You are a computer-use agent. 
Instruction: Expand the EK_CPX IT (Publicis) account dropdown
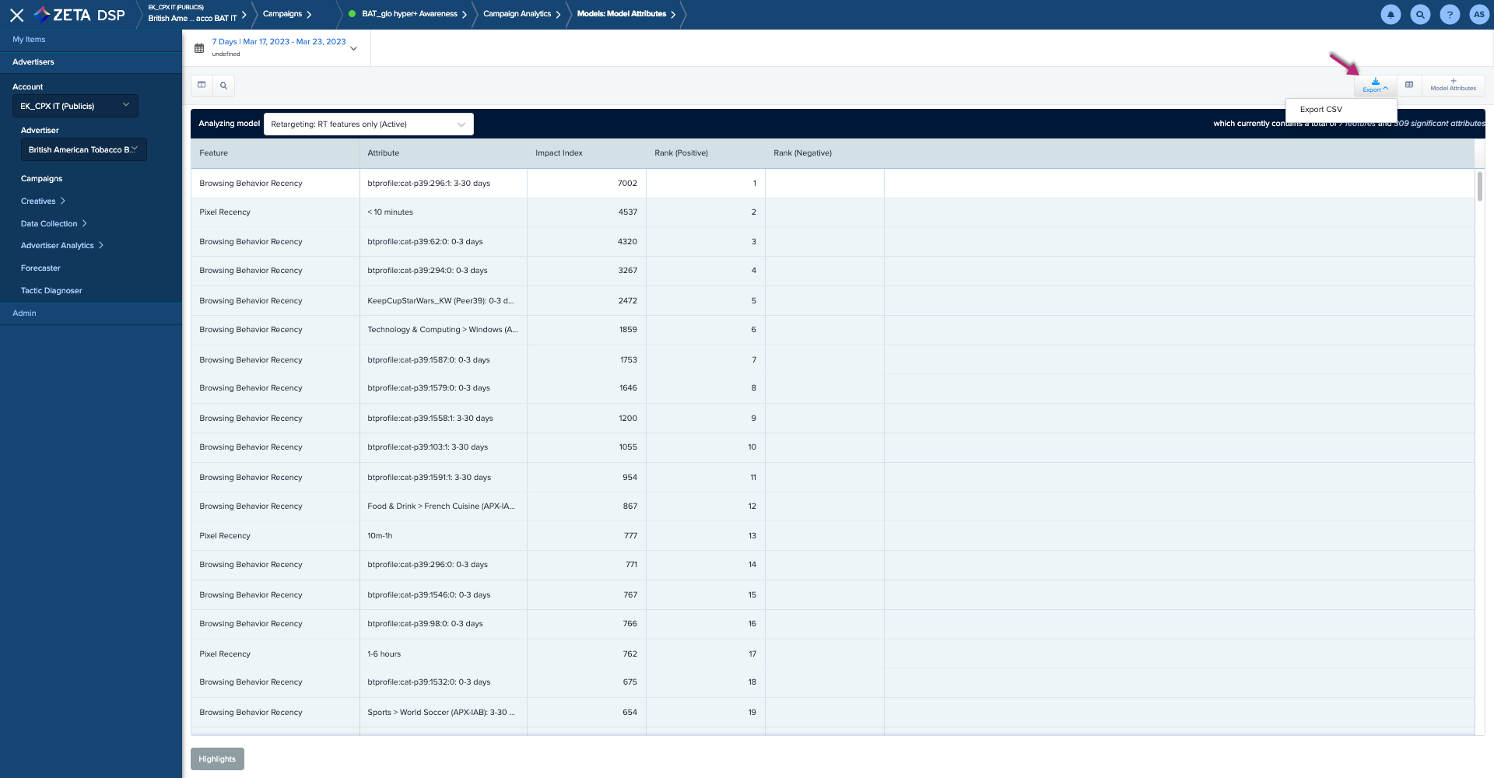point(75,106)
